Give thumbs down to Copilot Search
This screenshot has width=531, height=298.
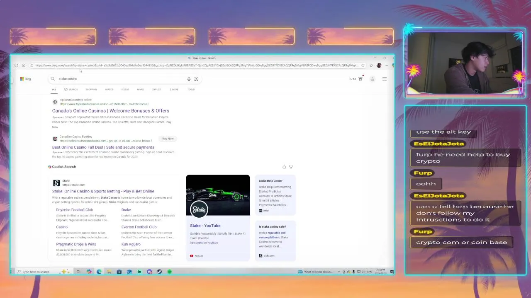(x=291, y=167)
